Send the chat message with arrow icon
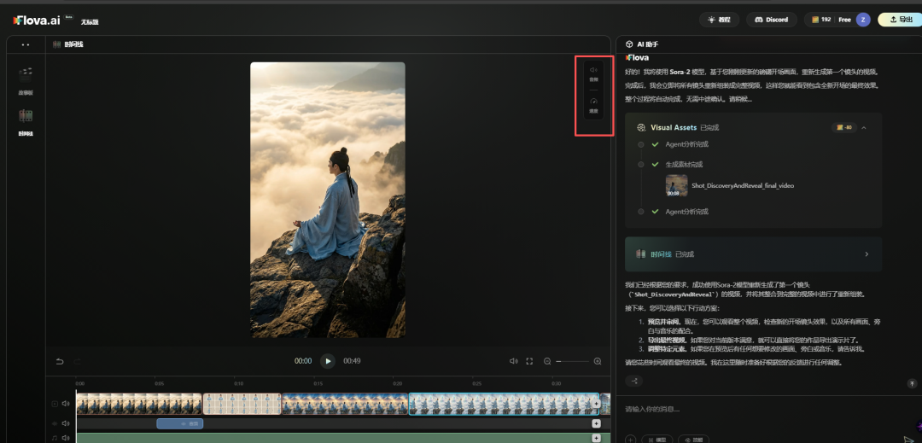The height and width of the screenshot is (443, 922). point(908,439)
